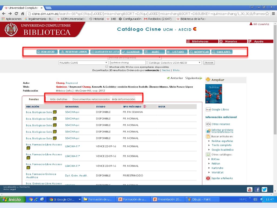
Task: Open the Chrome menu hamburger icon
Action: (x=273, y=14)
